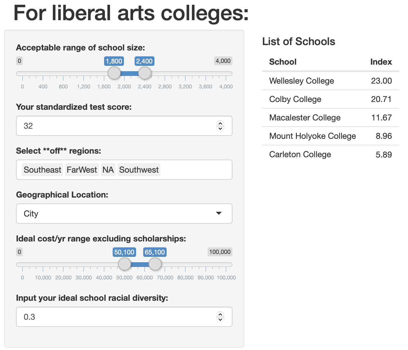Screen dimensions: 408x350
Task: Select the FarWest region tag
Action: tap(82, 170)
